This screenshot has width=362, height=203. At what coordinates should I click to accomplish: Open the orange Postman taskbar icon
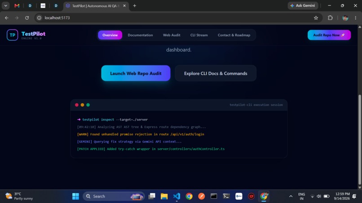[202, 196]
